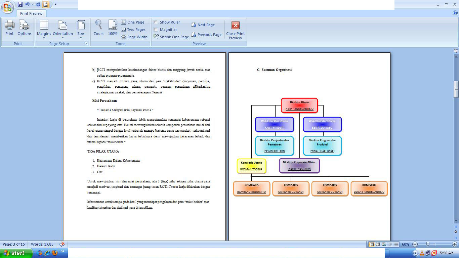Switch to Web Layout view
This screenshot has width=459, height=258.
pos(384,244)
